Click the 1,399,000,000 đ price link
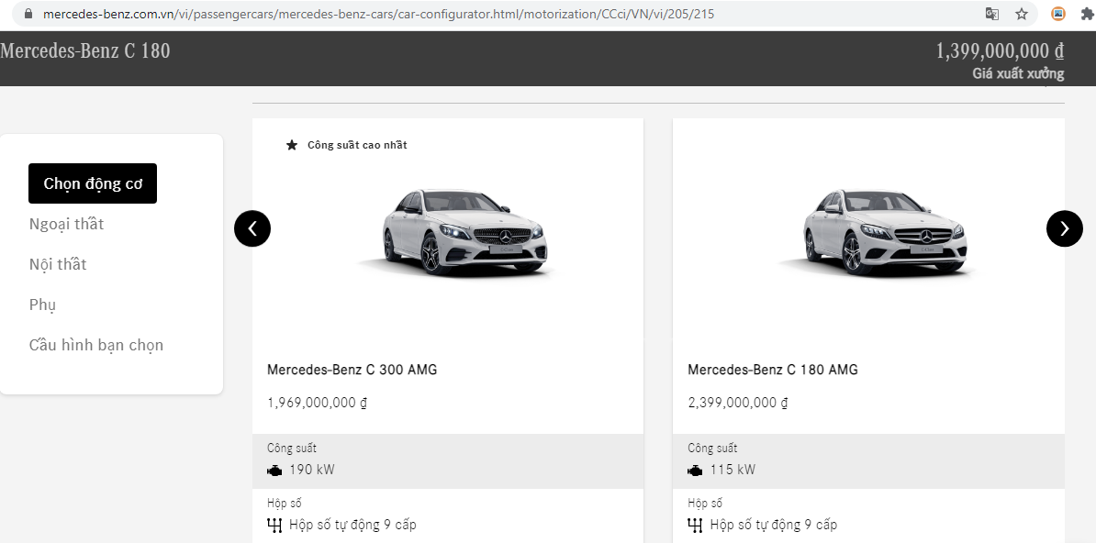The height and width of the screenshot is (543, 1096). (x=999, y=50)
